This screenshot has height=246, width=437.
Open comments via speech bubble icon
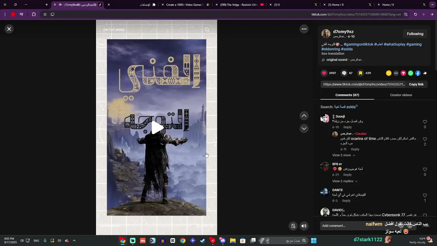344,73
